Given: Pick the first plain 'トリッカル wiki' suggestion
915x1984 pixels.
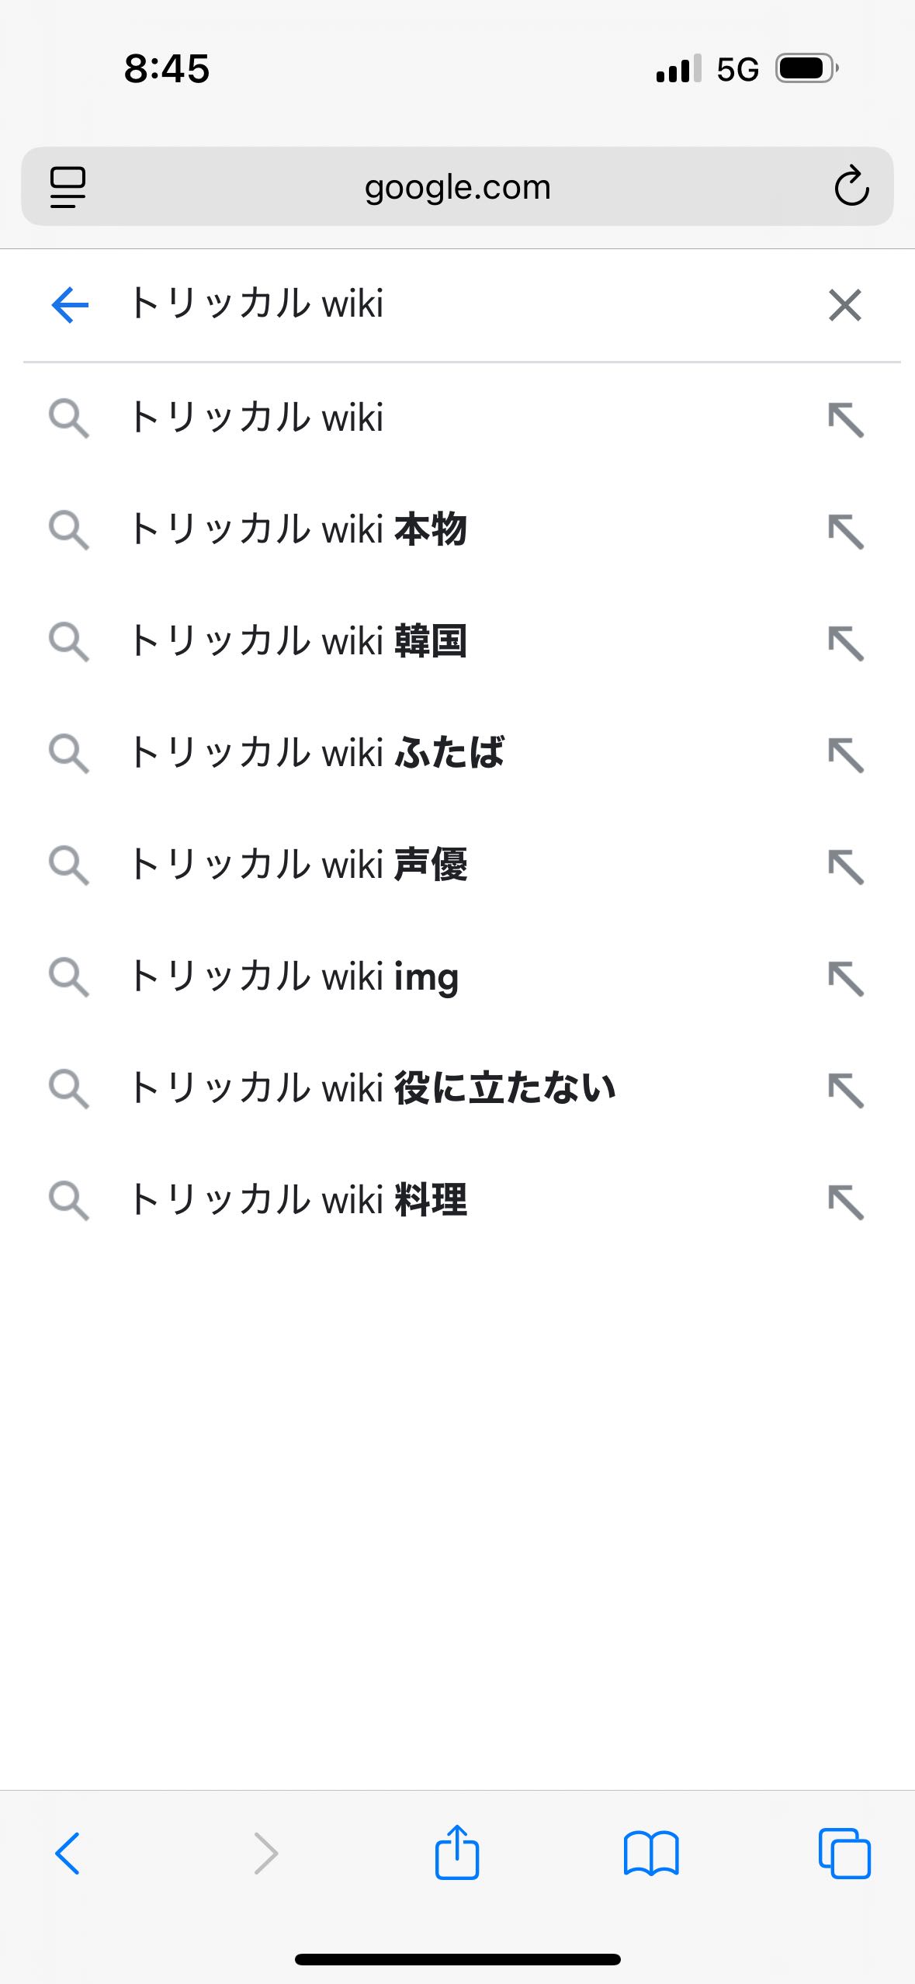Looking at the screenshot, I should [256, 418].
